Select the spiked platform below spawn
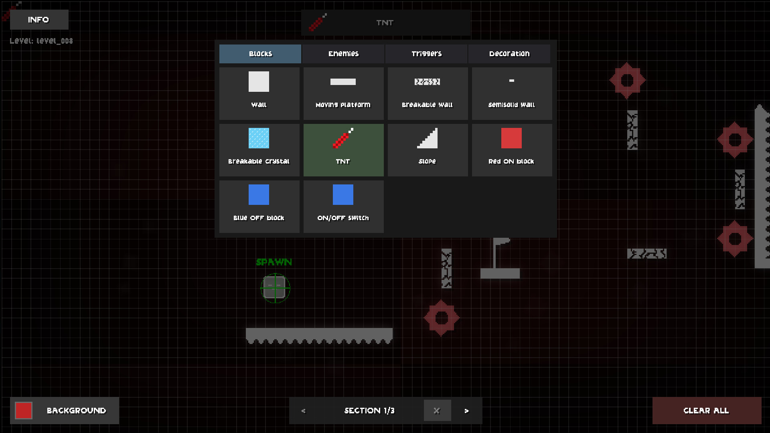Screen dimensions: 770x433 point(319,336)
